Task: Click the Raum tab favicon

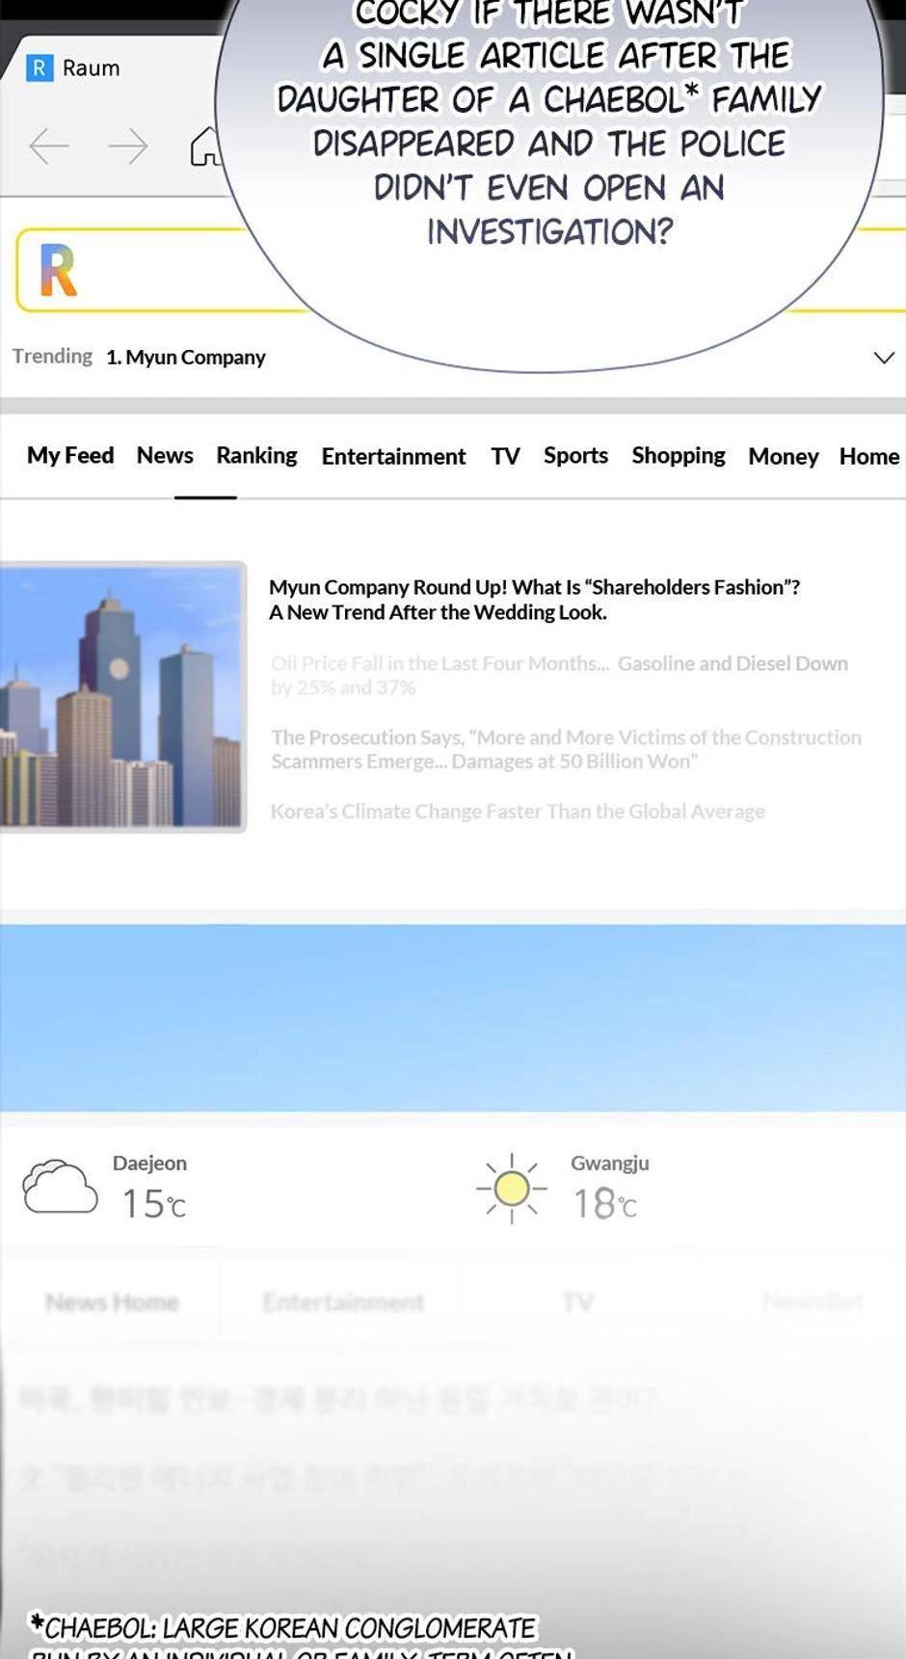Action: (40, 68)
